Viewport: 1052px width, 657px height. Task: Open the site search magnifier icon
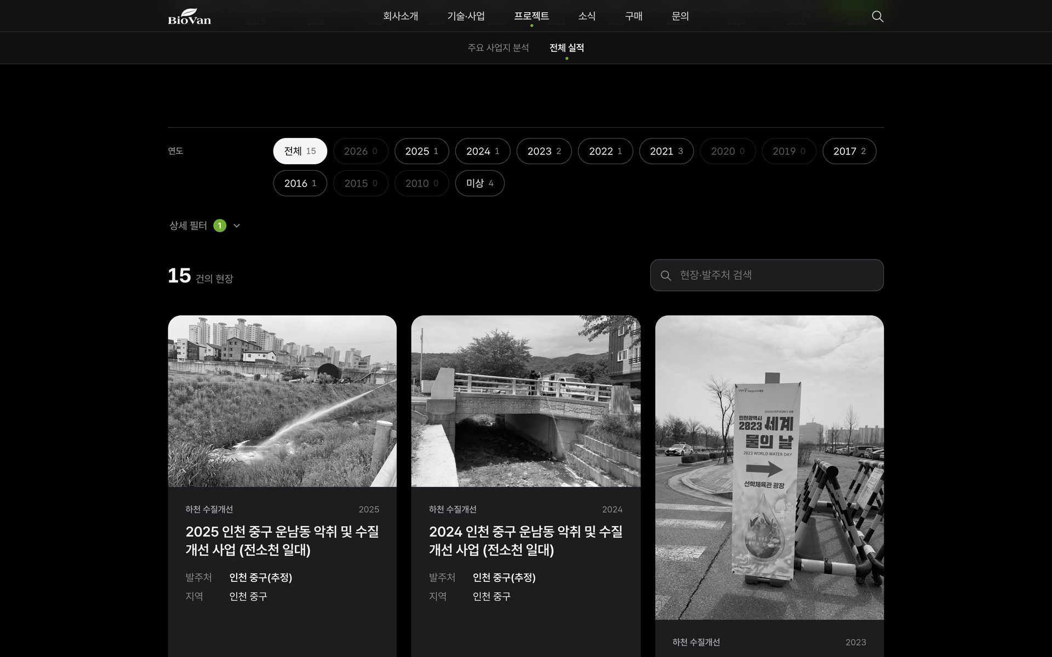click(877, 16)
